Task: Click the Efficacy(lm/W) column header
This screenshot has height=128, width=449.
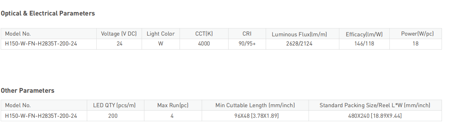Action: click(364, 34)
